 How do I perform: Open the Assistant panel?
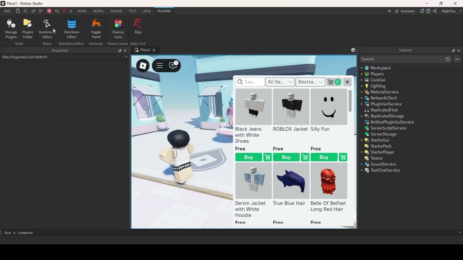click(x=405, y=11)
